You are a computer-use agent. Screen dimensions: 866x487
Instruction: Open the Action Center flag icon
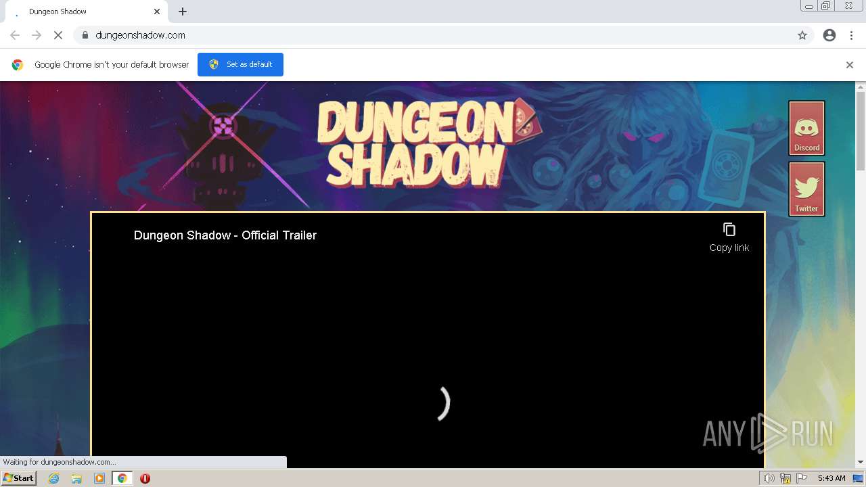pyautogui.click(x=802, y=478)
